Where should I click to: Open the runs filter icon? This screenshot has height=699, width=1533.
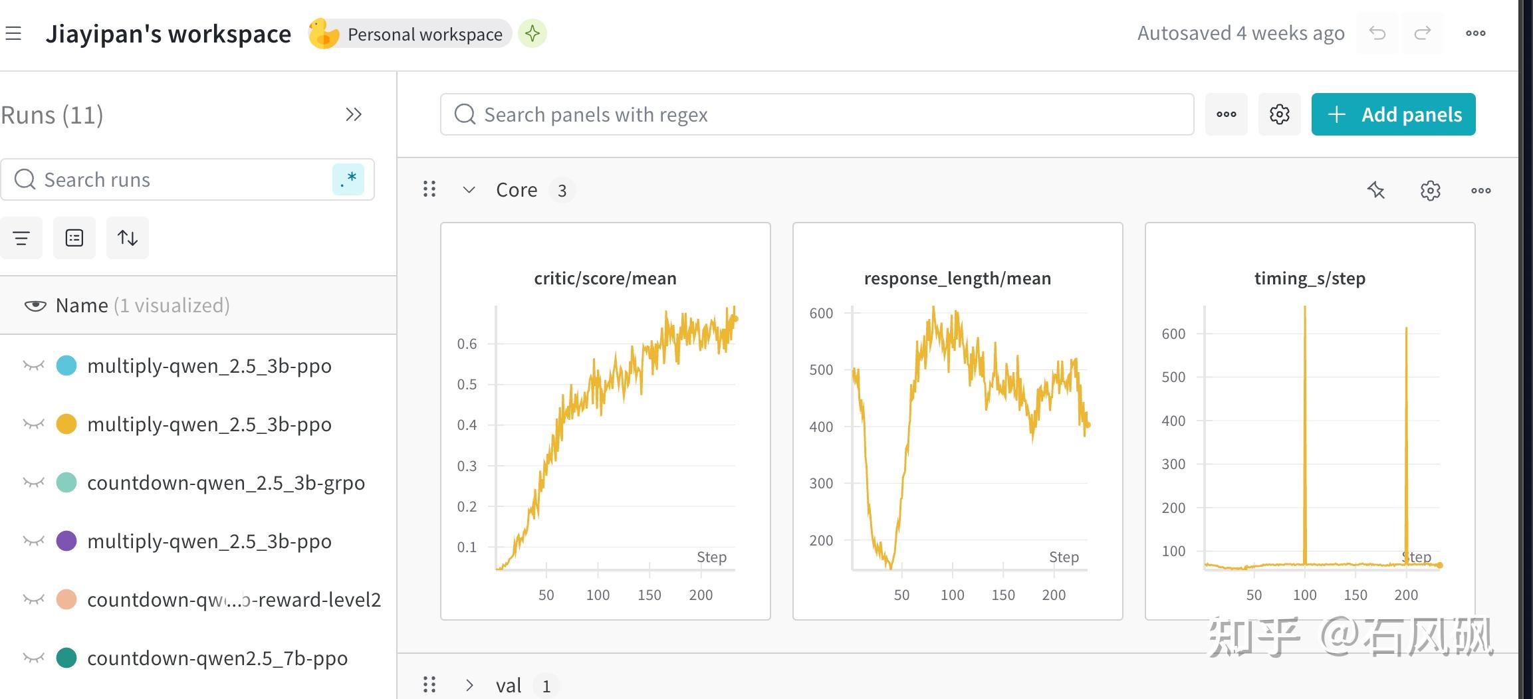click(21, 238)
